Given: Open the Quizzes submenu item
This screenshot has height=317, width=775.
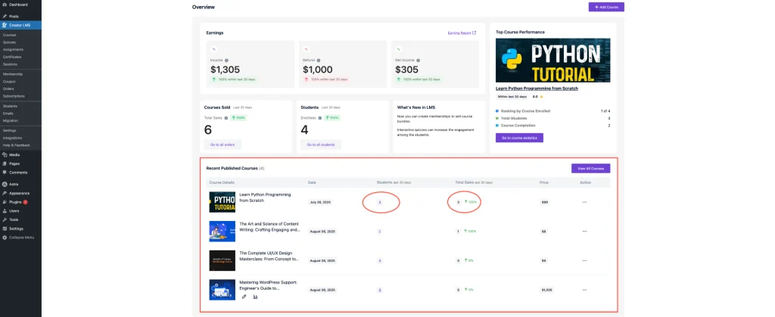Looking at the screenshot, I should [x=9, y=42].
